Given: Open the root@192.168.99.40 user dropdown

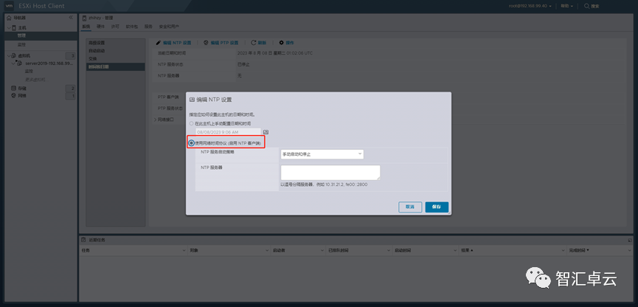Looking at the screenshot, I should (530, 6).
